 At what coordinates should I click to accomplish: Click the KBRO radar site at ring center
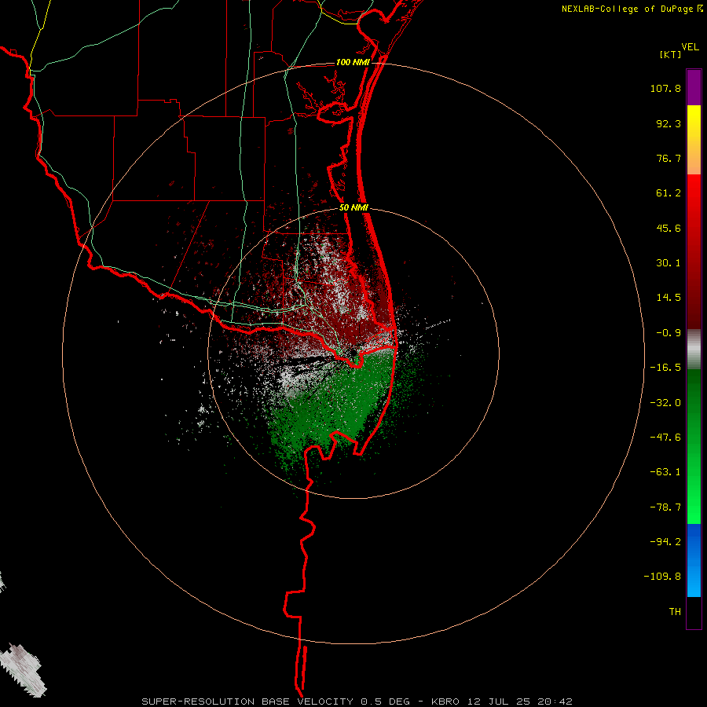pyautogui.click(x=353, y=353)
